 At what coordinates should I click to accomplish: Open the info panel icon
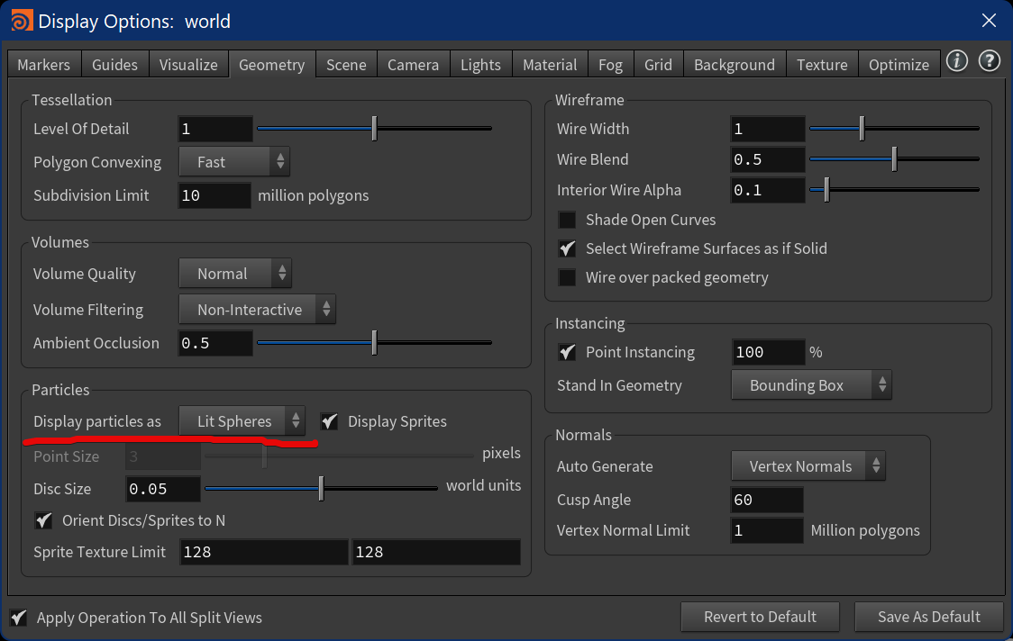[956, 61]
